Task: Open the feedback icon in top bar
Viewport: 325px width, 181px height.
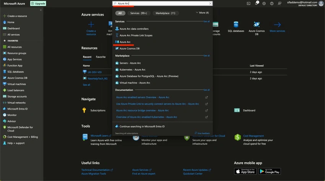Action: 279,3
